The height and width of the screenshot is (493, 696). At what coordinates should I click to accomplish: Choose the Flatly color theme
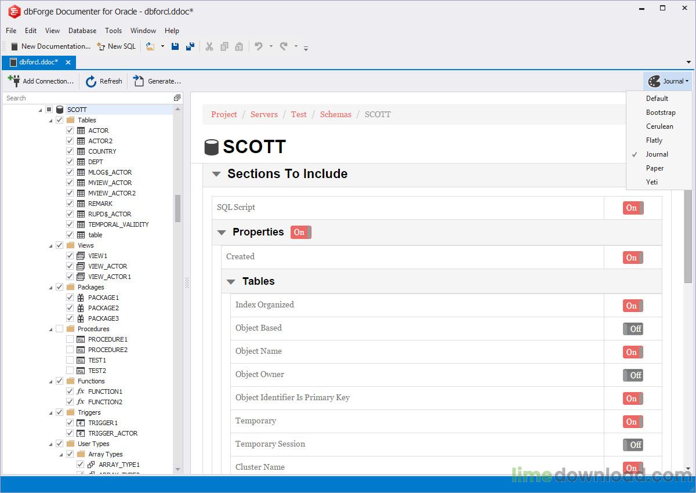pos(654,140)
